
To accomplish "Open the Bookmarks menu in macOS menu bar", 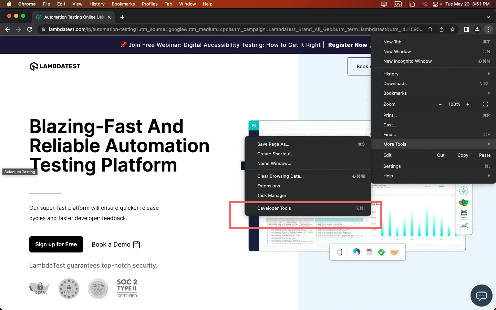I will point(123,4).
